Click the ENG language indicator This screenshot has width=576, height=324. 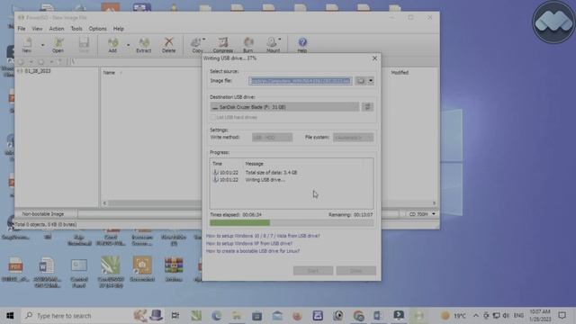click(x=518, y=316)
